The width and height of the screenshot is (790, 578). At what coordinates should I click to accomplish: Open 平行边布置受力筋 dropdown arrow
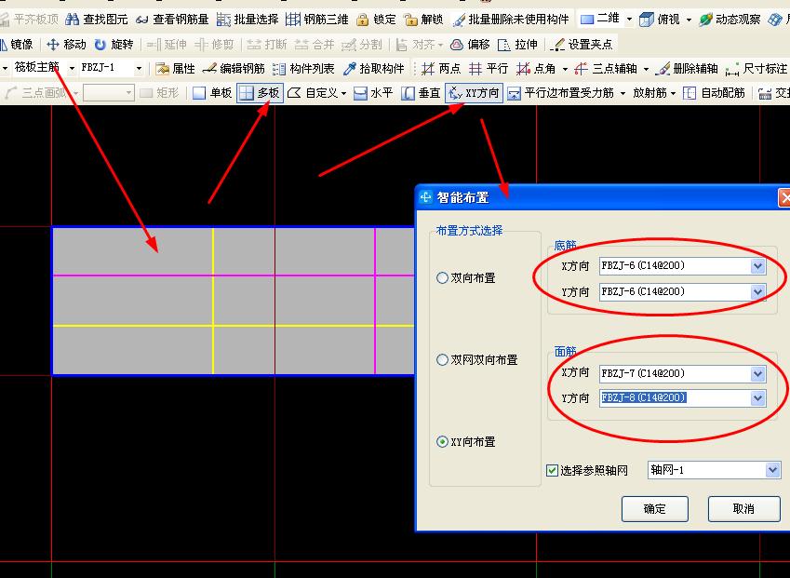(623, 93)
